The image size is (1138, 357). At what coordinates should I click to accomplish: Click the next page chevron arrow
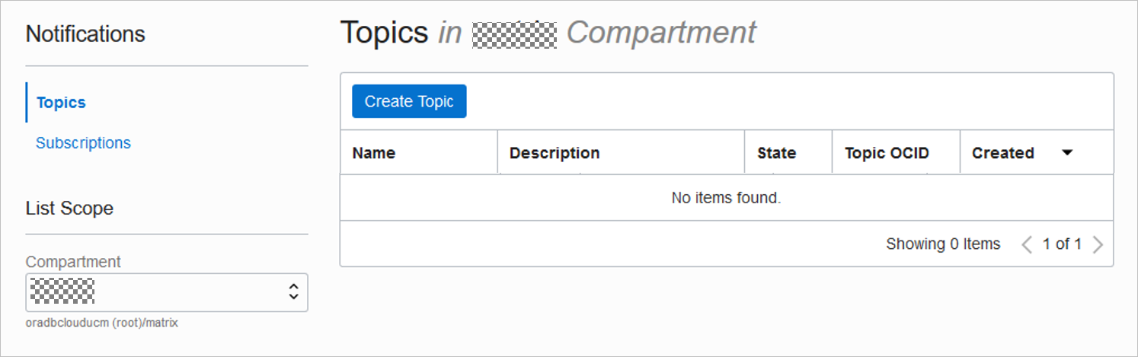pos(1098,244)
